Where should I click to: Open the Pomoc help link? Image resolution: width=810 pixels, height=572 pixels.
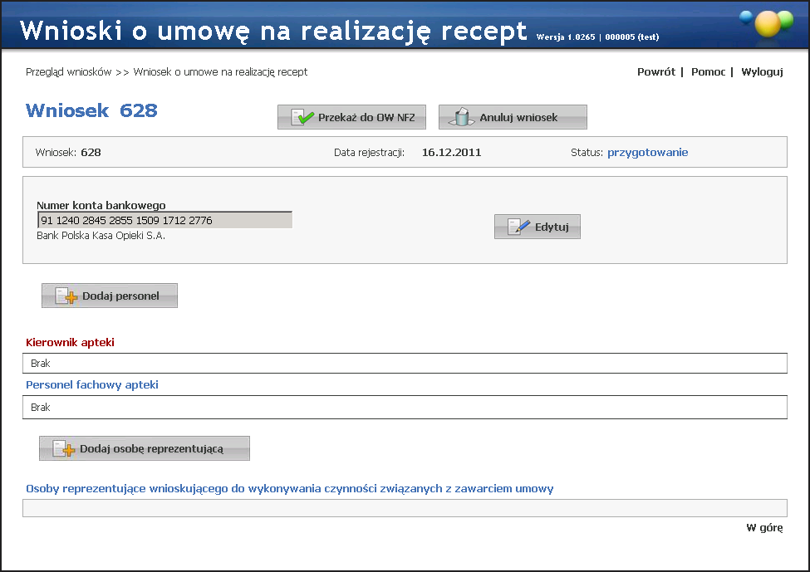708,72
